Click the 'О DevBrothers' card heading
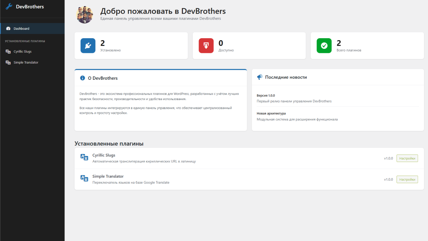 (103, 78)
